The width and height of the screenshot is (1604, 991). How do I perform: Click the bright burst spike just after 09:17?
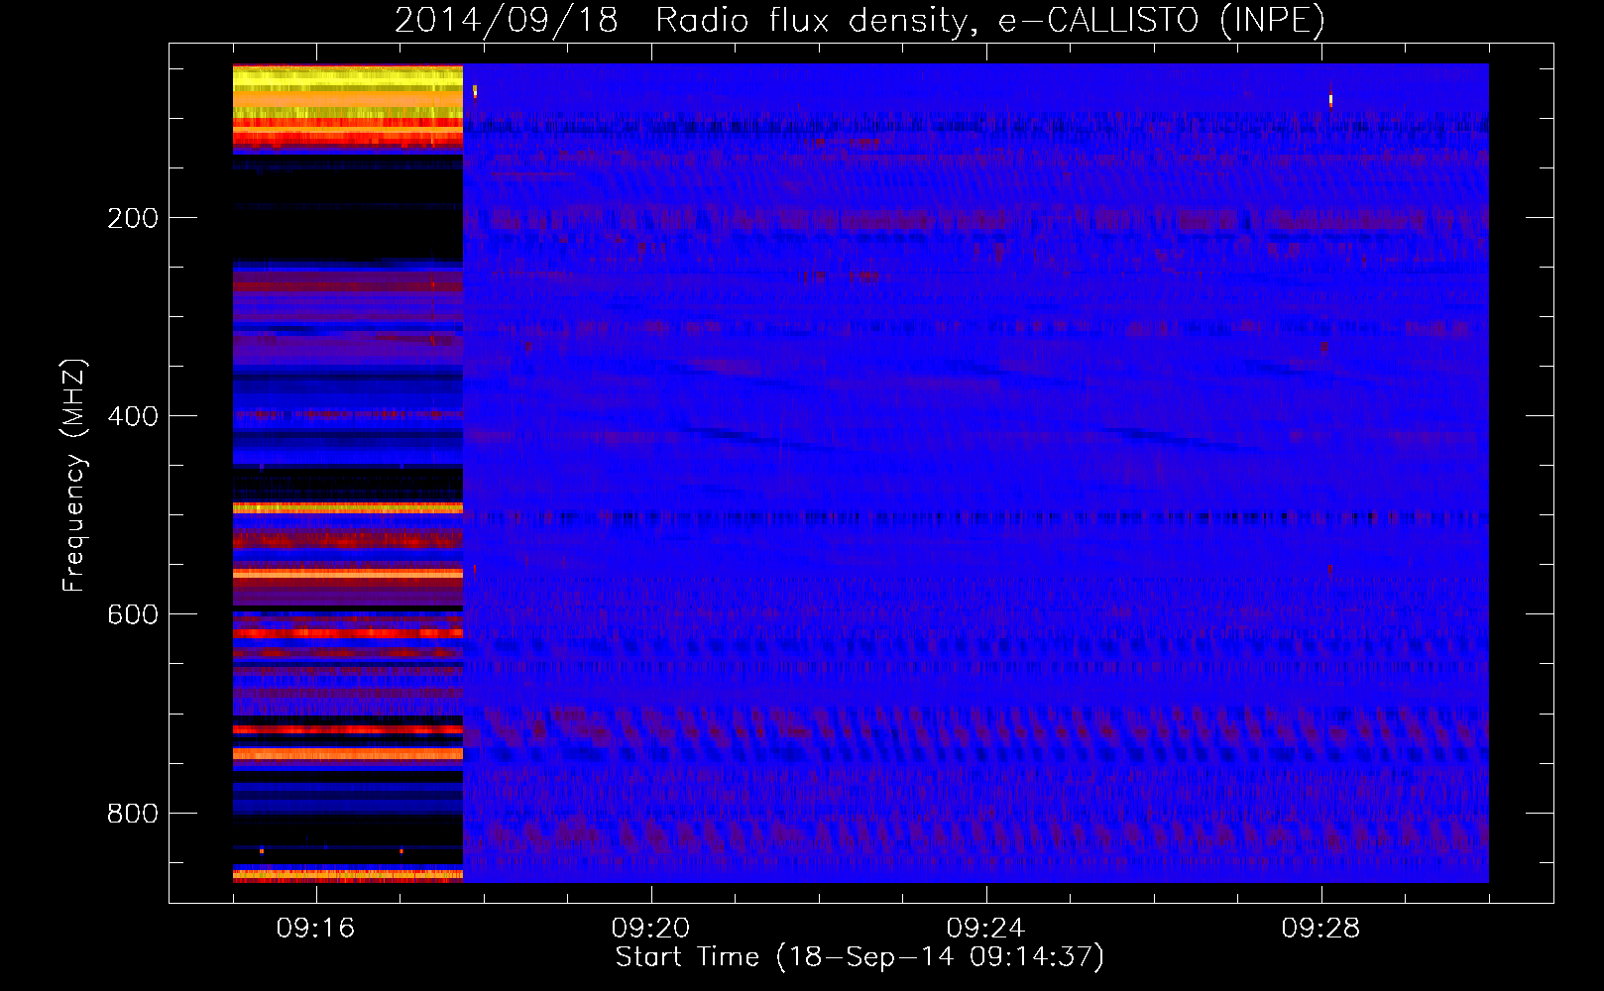click(x=475, y=92)
